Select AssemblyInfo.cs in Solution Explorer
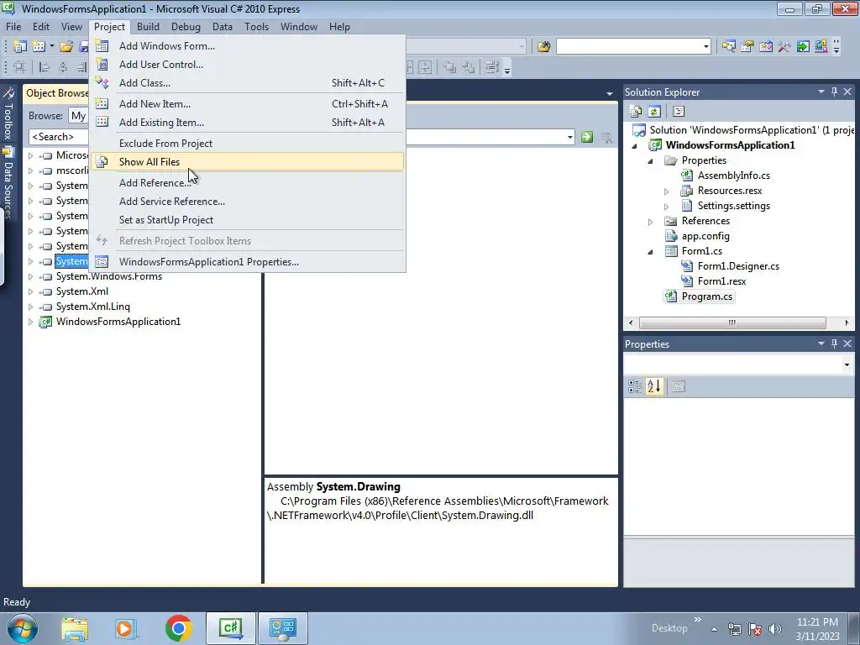 pyautogui.click(x=734, y=176)
